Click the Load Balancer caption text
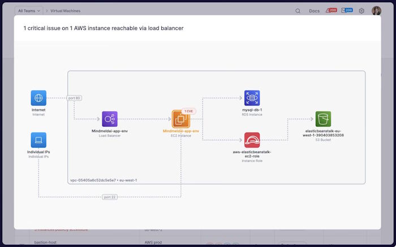396x247 pixels. click(110, 136)
